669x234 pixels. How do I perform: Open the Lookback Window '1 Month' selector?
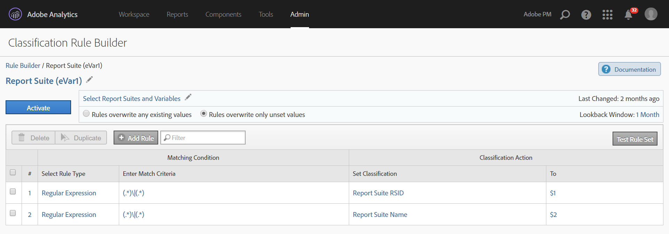coord(647,115)
